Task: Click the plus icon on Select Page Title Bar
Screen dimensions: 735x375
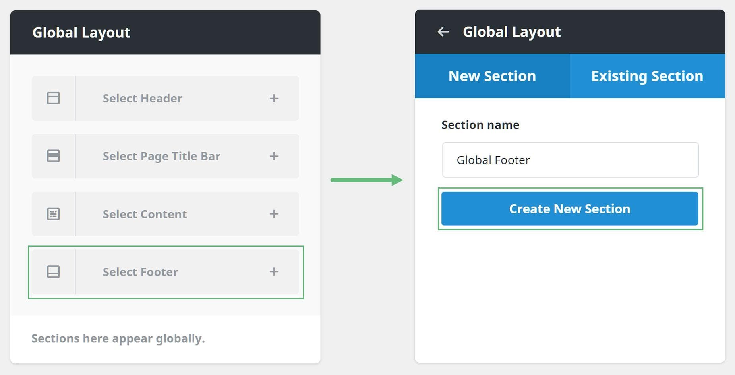Action: click(x=274, y=156)
